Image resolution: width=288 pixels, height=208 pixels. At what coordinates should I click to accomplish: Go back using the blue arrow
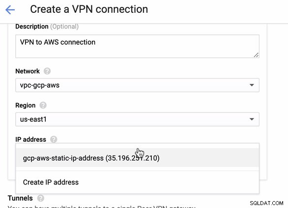tap(10, 9)
